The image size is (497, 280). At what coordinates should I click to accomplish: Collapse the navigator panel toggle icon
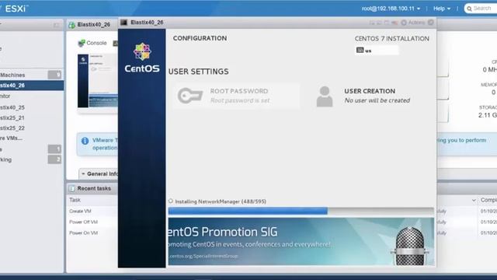click(57, 25)
